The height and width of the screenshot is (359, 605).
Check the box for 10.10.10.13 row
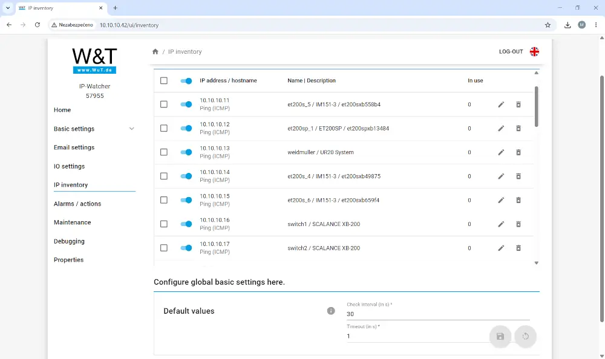click(x=164, y=152)
